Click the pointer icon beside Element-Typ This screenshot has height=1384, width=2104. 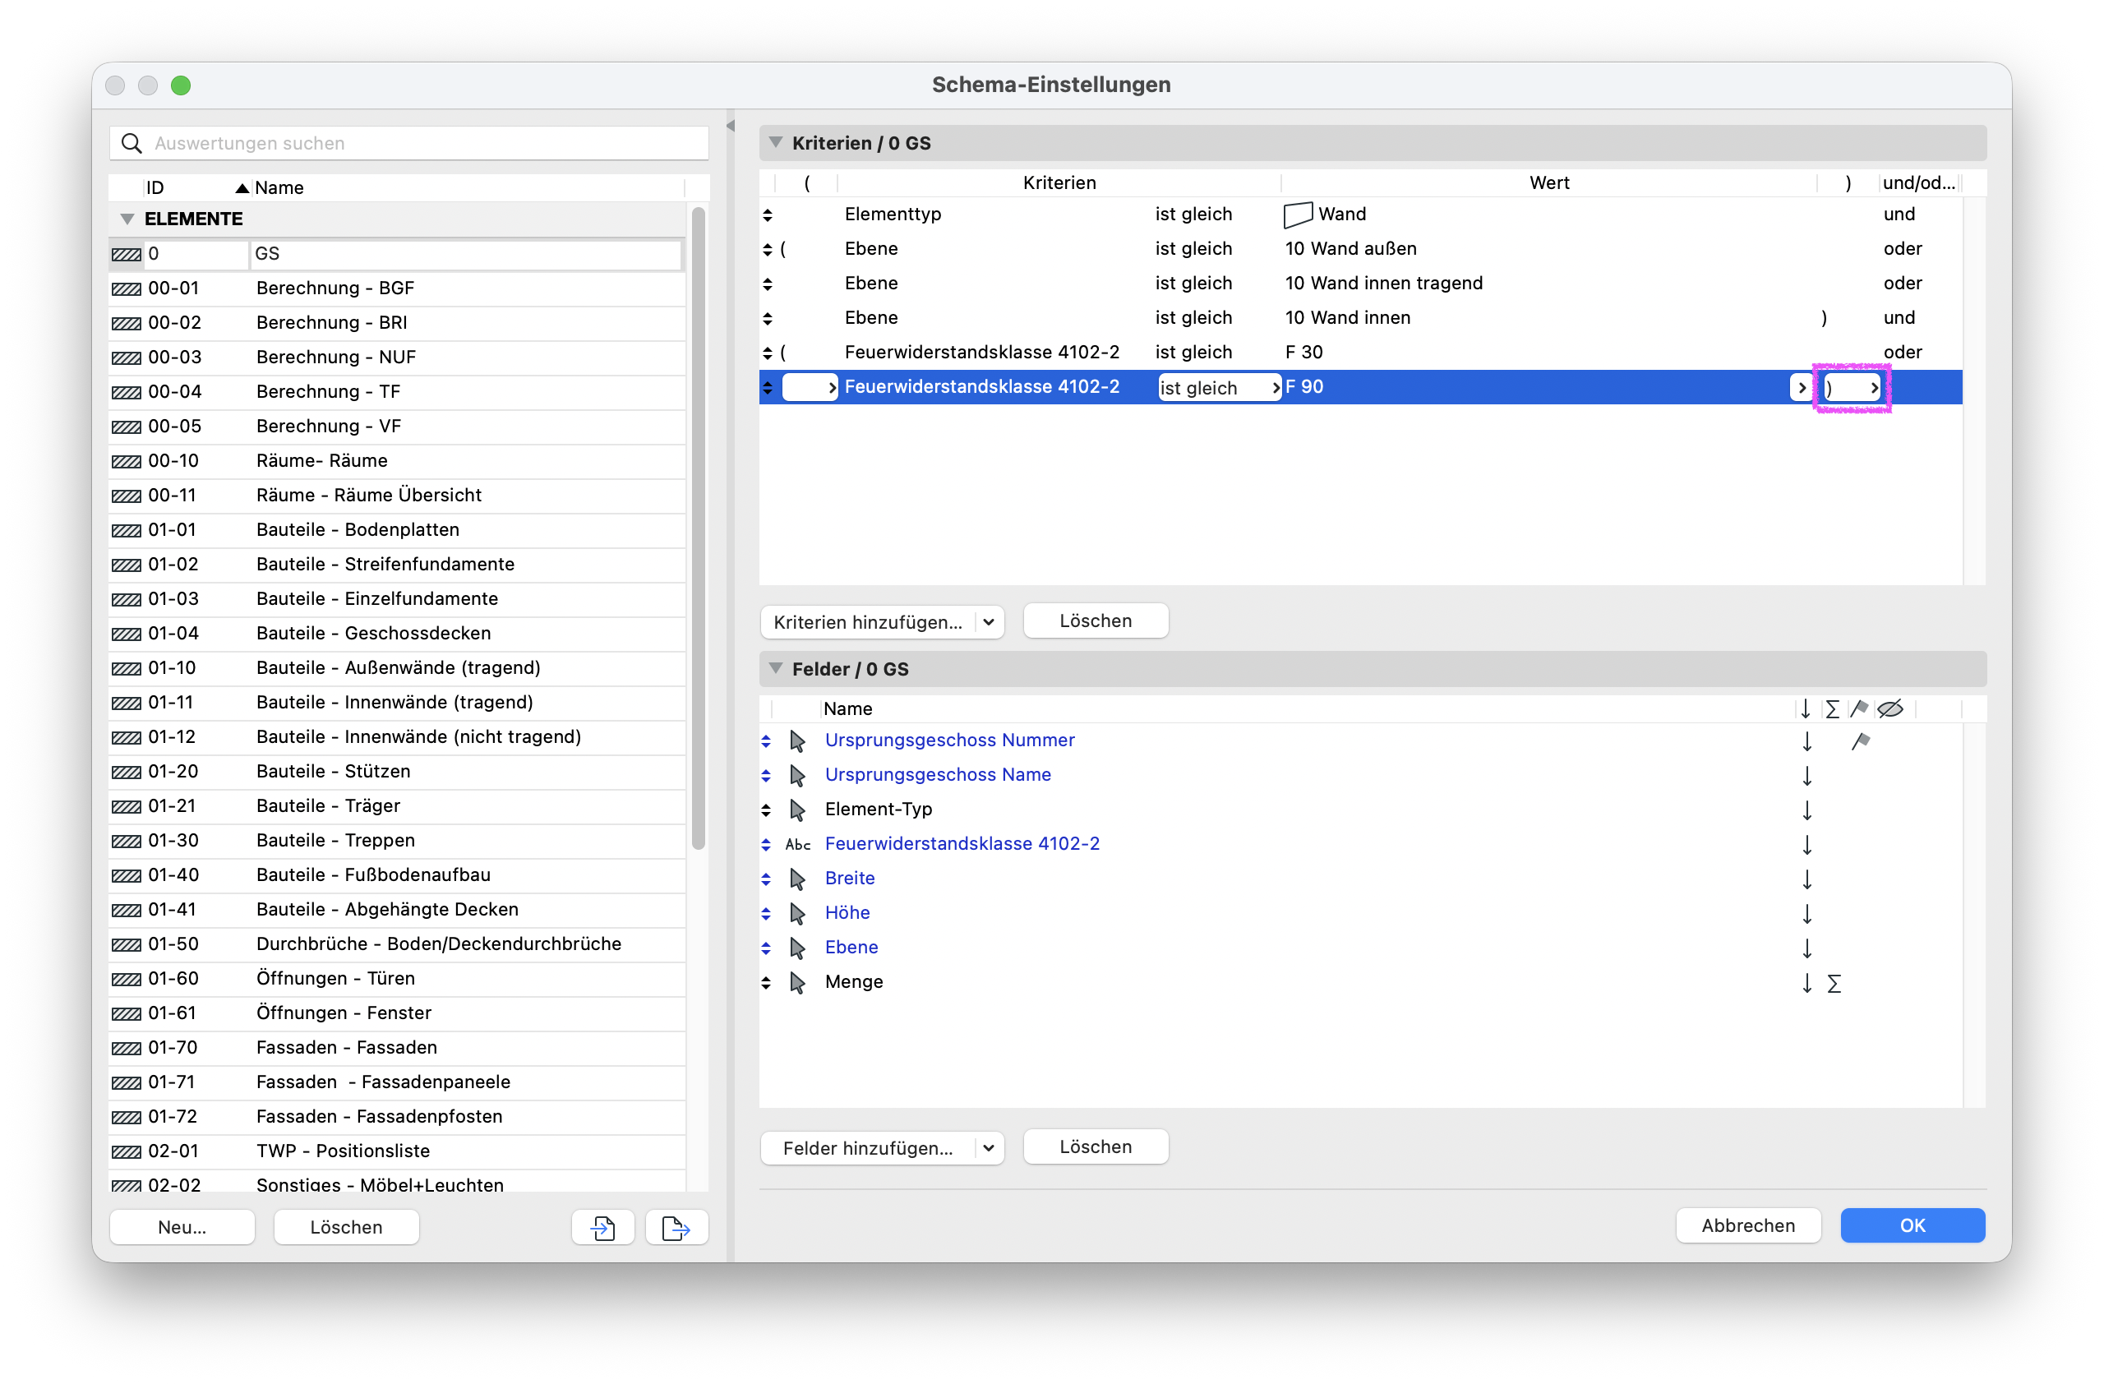click(x=797, y=810)
